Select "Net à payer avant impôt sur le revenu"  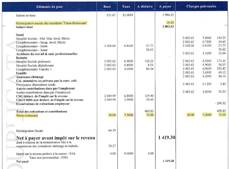tap(56, 138)
